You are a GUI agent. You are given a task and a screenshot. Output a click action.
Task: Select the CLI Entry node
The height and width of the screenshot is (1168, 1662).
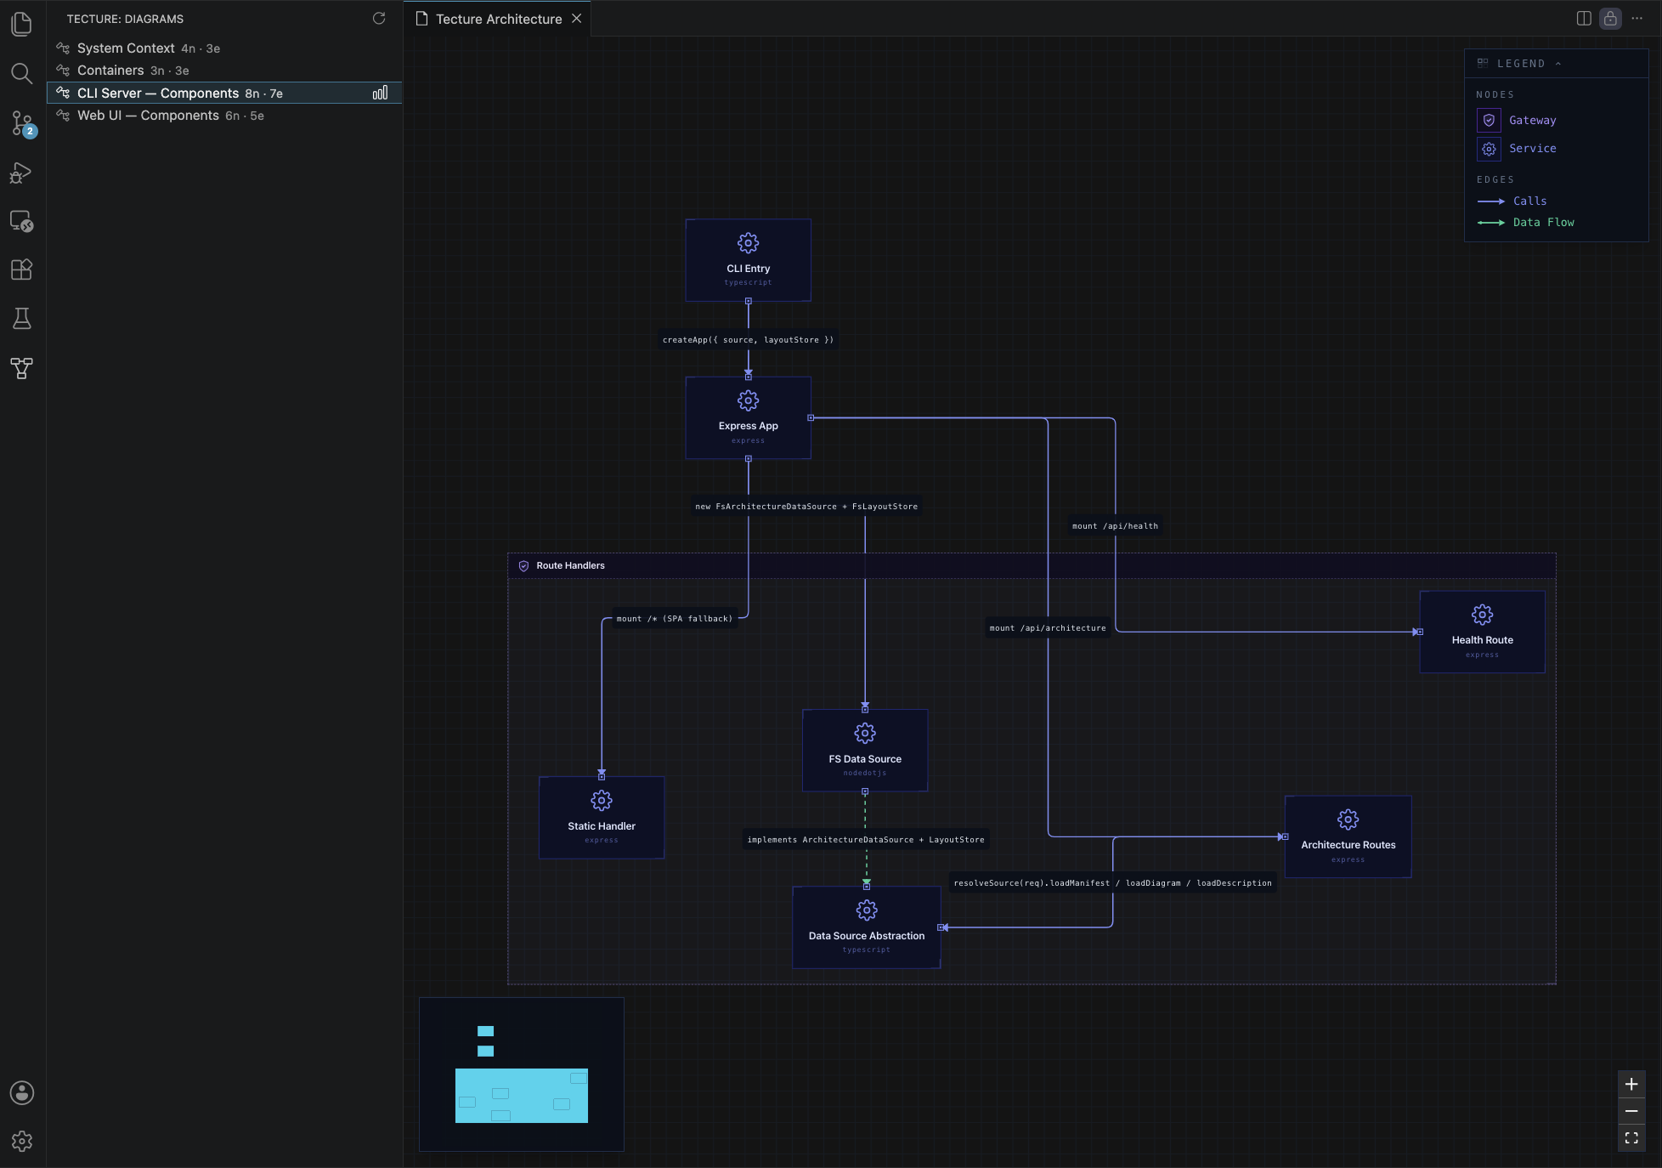(x=748, y=260)
